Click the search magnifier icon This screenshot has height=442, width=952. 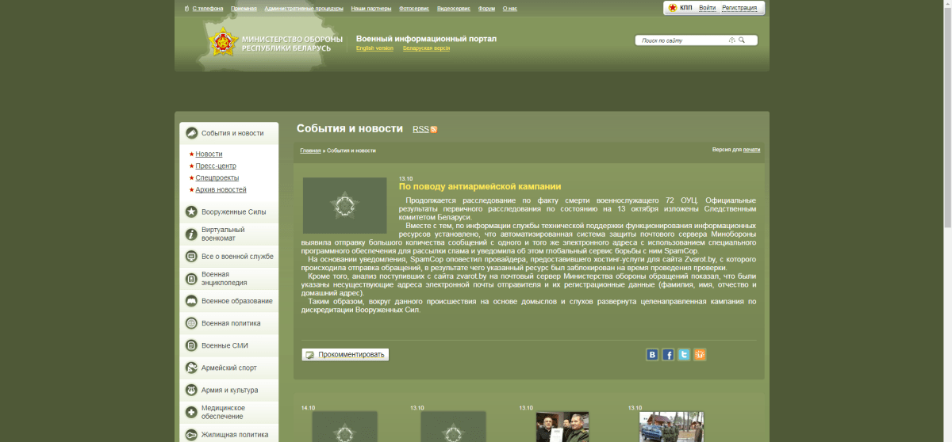coord(742,40)
